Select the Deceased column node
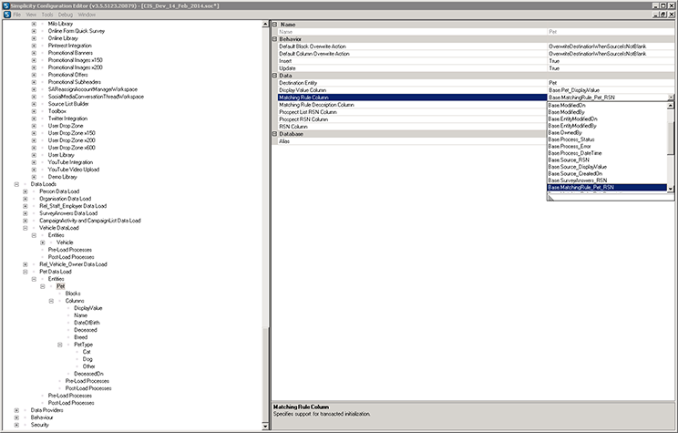Image resolution: width=678 pixels, height=433 pixels. 86,330
